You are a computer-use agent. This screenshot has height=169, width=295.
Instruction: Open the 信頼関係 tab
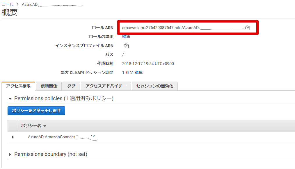pyautogui.click(x=49, y=86)
